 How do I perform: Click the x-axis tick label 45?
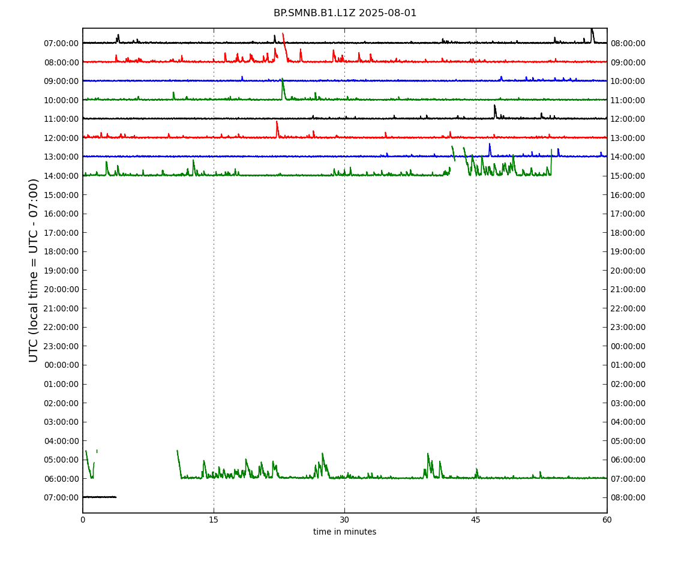point(476,520)
